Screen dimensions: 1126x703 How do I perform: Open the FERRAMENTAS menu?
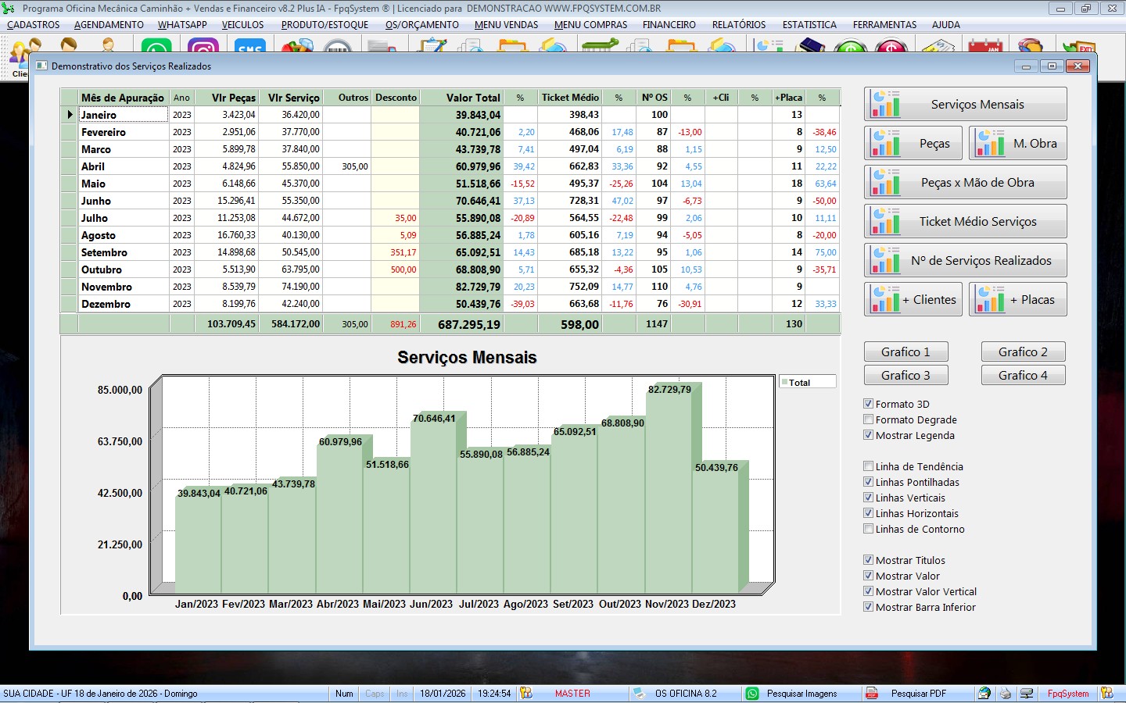(x=884, y=25)
